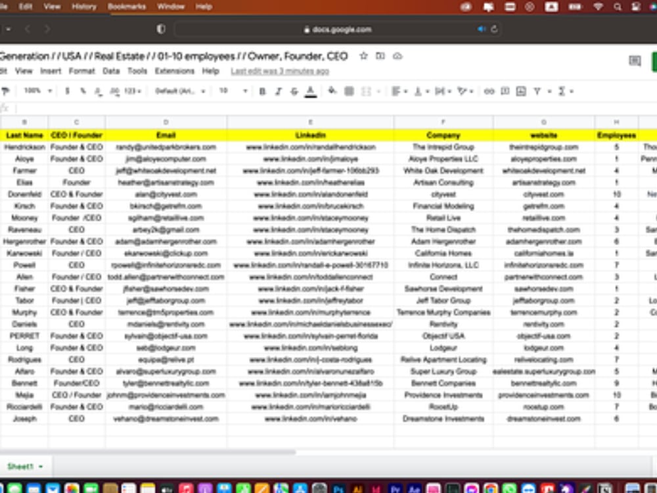
Task: Open horizontal align dropdown
Action: coord(399,91)
